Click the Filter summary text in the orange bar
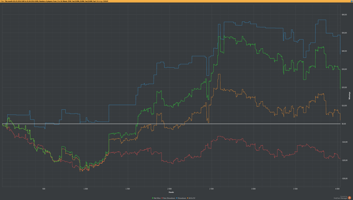The width and height of the screenshot is (353, 200). point(54,1)
